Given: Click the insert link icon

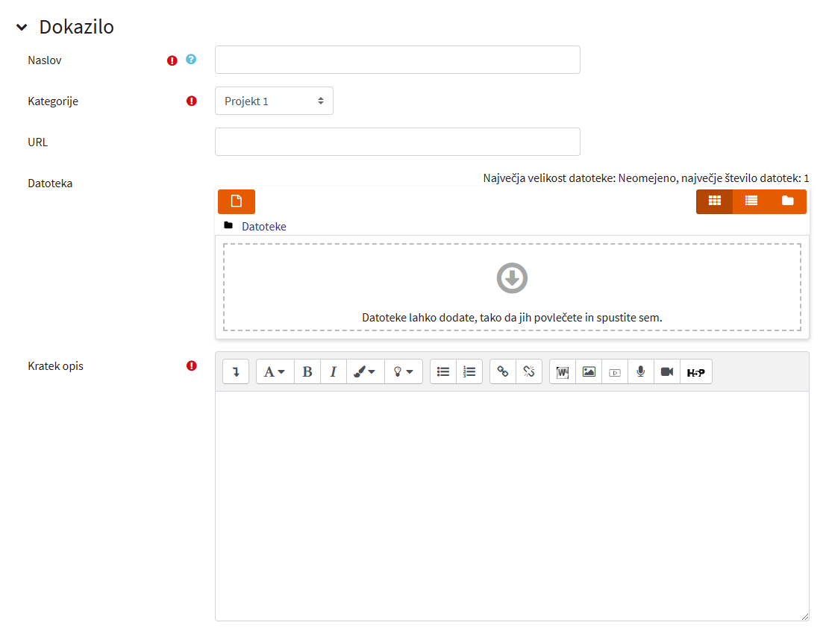Looking at the screenshot, I should 503,371.
